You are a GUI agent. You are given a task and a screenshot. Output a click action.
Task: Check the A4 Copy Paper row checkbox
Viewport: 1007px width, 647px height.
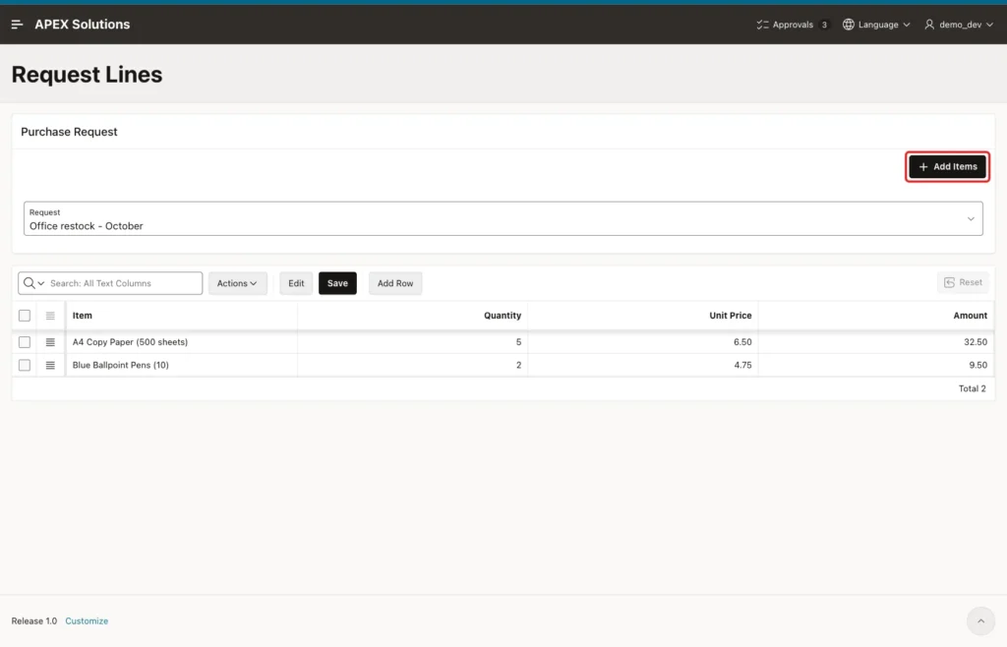click(25, 342)
